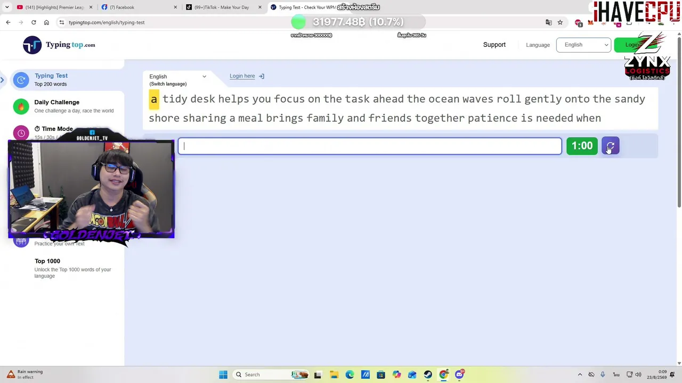Click the page's vertical scrollbar

tap(679, 122)
